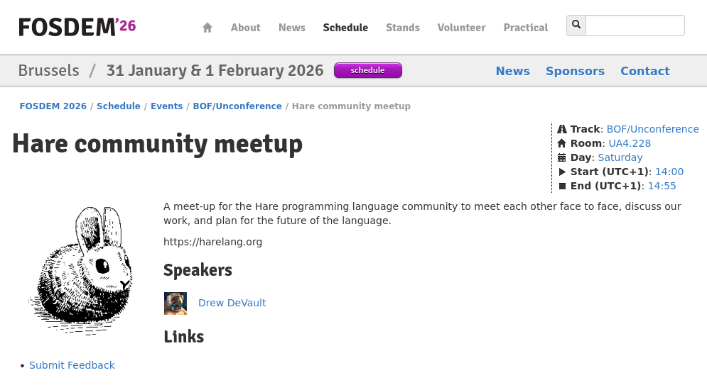707x390 pixels.
Task: Open the Submit Feedback link
Action: point(72,365)
